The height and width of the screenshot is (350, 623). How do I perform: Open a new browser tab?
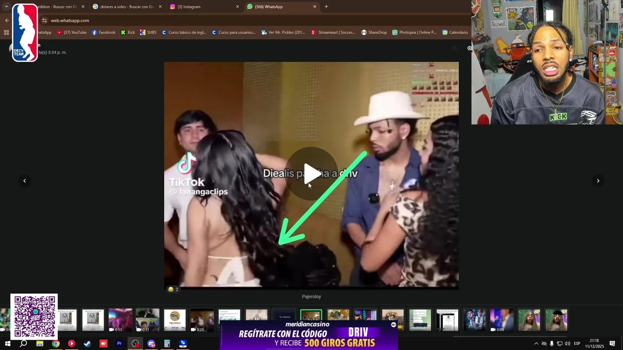[326, 7]
